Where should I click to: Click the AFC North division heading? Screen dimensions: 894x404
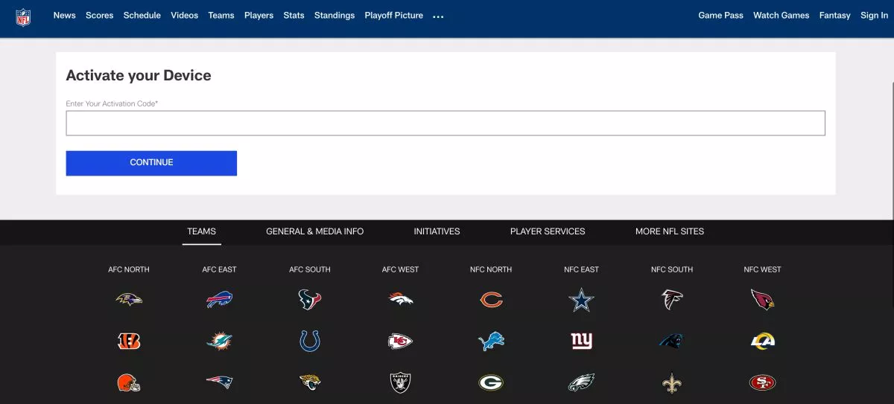point(129,269)
